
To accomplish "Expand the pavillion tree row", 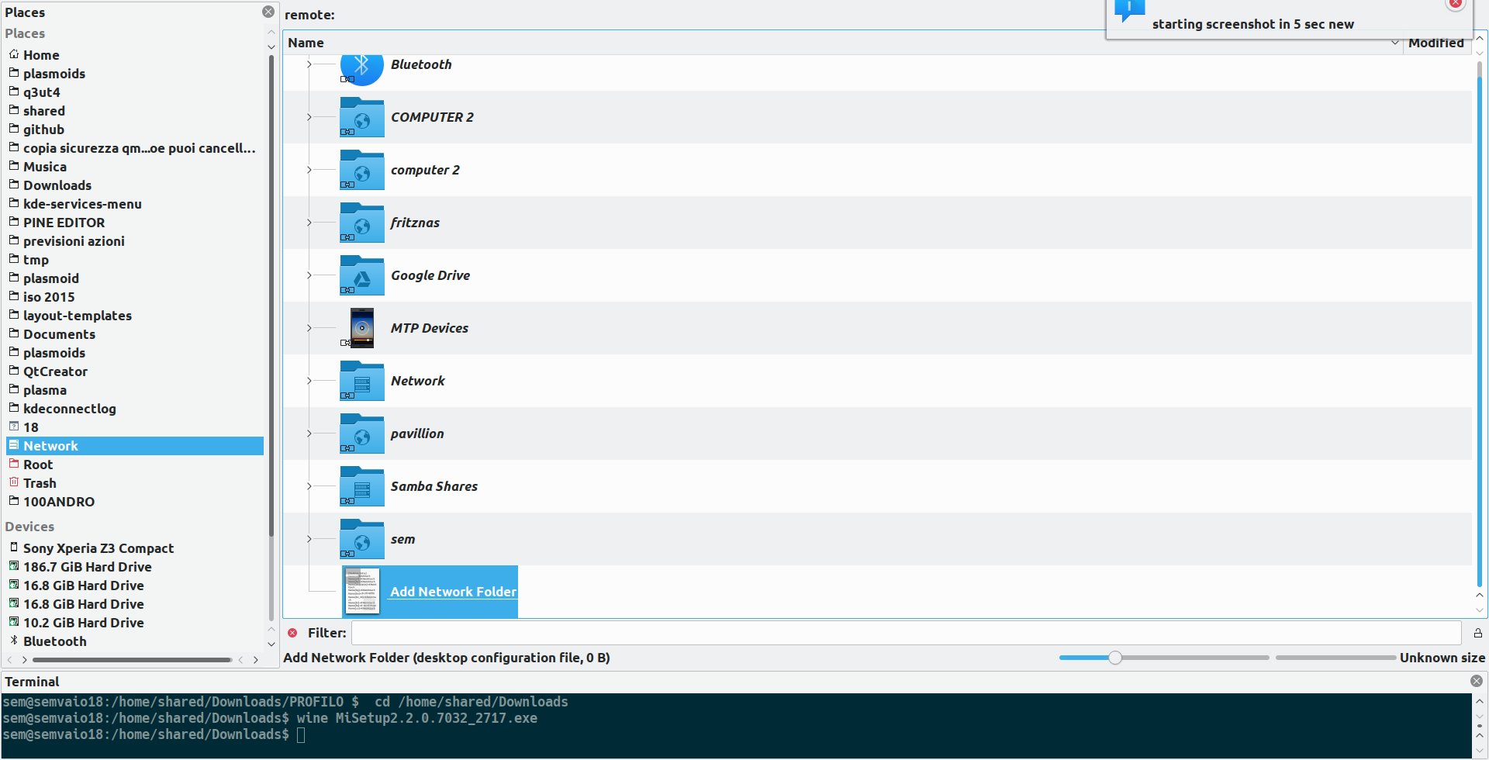I will coord(309,434).
